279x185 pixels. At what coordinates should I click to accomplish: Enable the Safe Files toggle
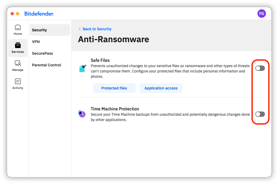[x=260, y=68]
